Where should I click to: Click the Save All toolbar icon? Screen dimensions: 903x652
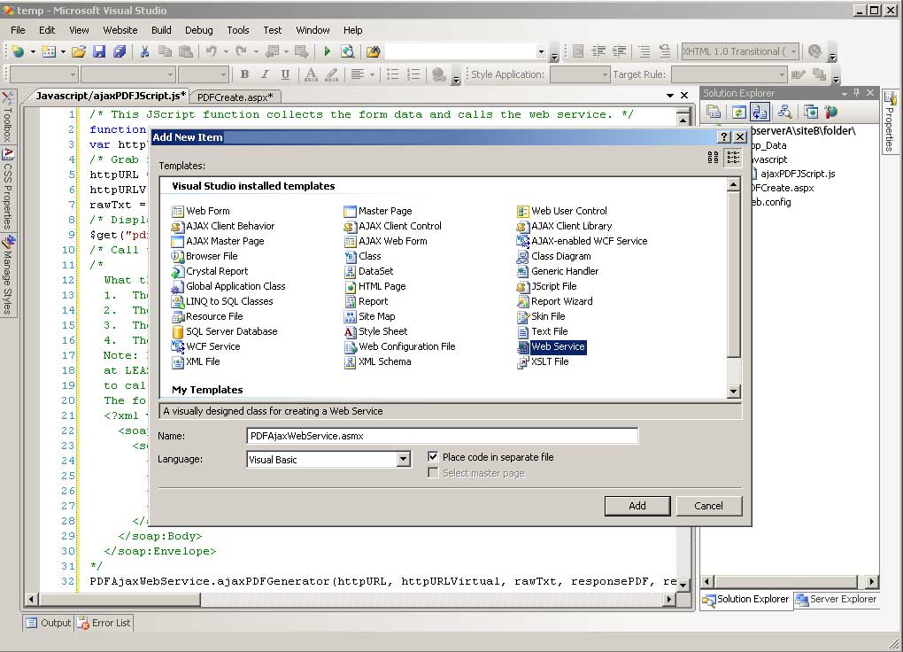[120, 52]
